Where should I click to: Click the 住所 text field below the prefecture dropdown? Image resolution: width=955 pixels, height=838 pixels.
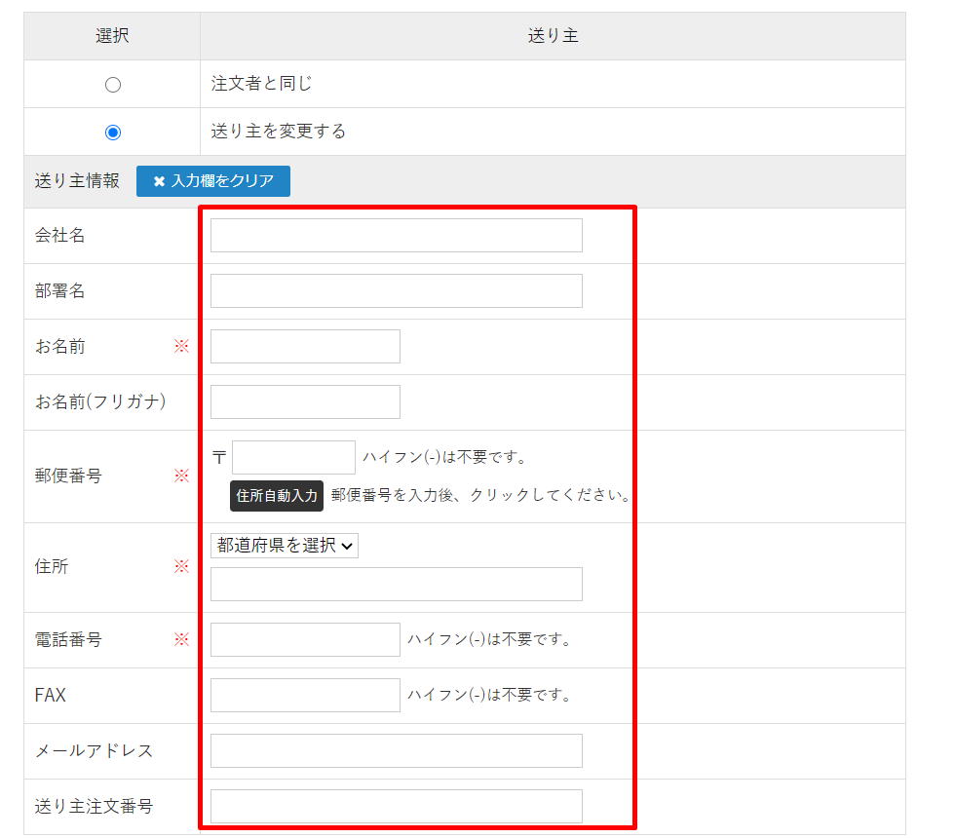pyautogui.click(x=396, y=585)
